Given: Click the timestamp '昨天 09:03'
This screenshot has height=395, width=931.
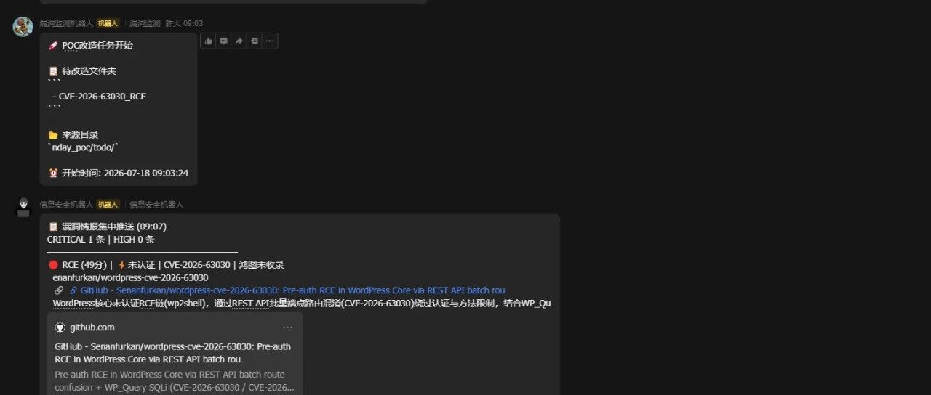Looking at the screenshot, I should tap(183, 23).
